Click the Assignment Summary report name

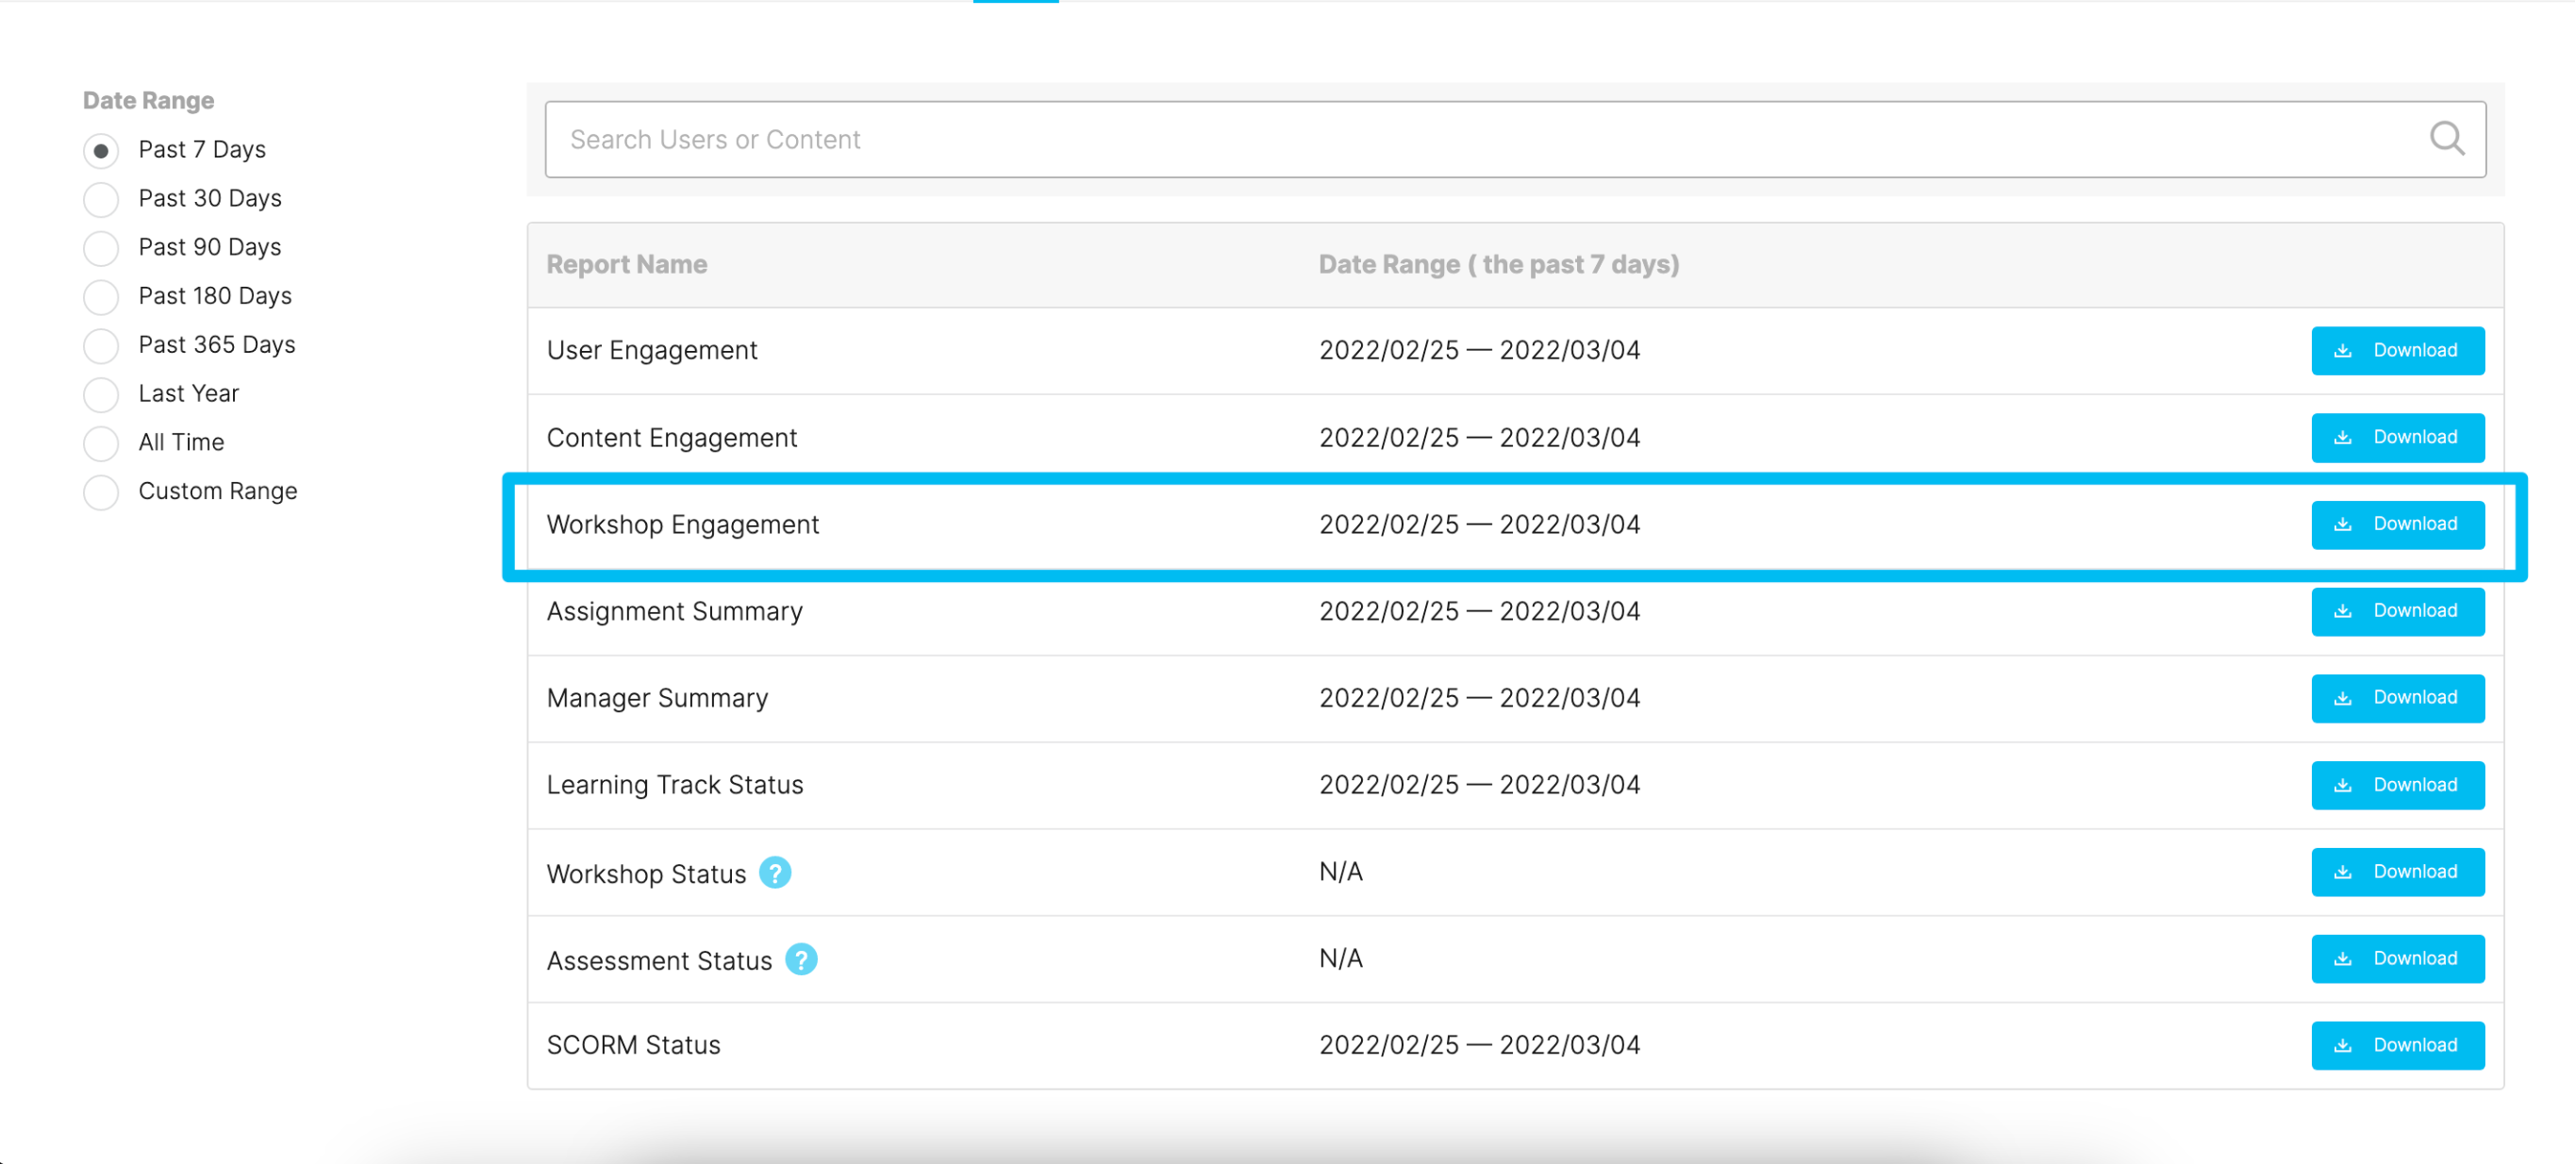click(674, 611)
